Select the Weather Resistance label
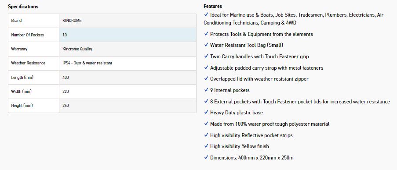This screenshot has height=170, width=397. point(28,63)
